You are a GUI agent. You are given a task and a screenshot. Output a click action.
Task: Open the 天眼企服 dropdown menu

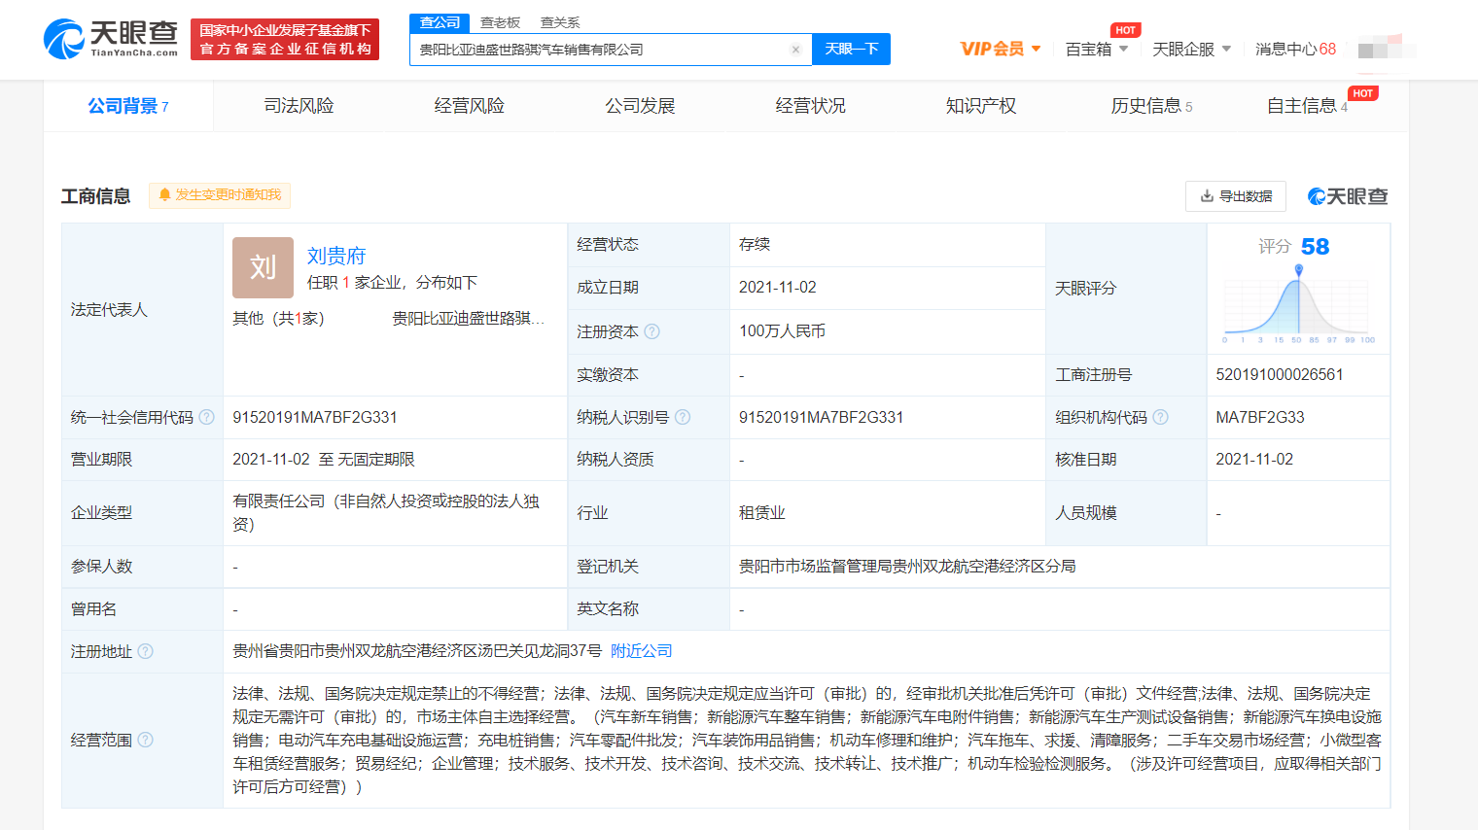[1192, 49]
